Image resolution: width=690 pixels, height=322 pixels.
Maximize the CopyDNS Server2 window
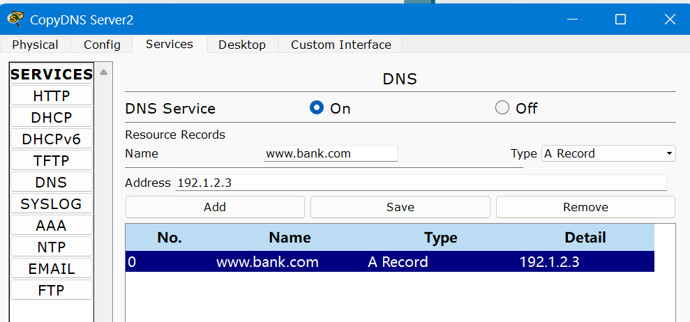pos(620,20)
